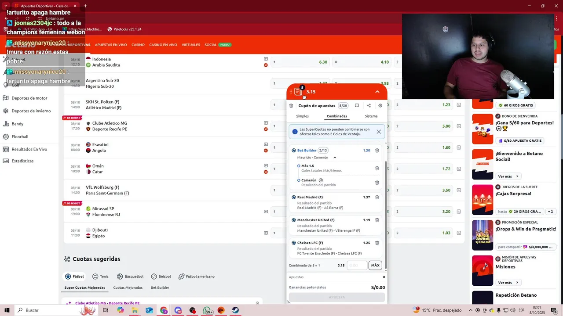This screenshot has height=316, width=563.
Task: Switch to Cuotas Mejoradas tab
Action: (128, 288)
